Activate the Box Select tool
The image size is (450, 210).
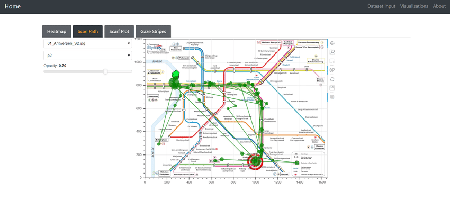pyautogui.click(x=332, y=61)
